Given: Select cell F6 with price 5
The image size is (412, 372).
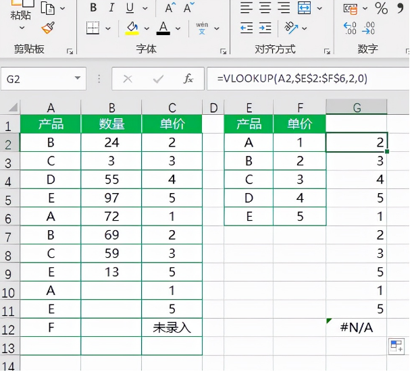Looking at the screenshot, I should (x=300, y=217).
